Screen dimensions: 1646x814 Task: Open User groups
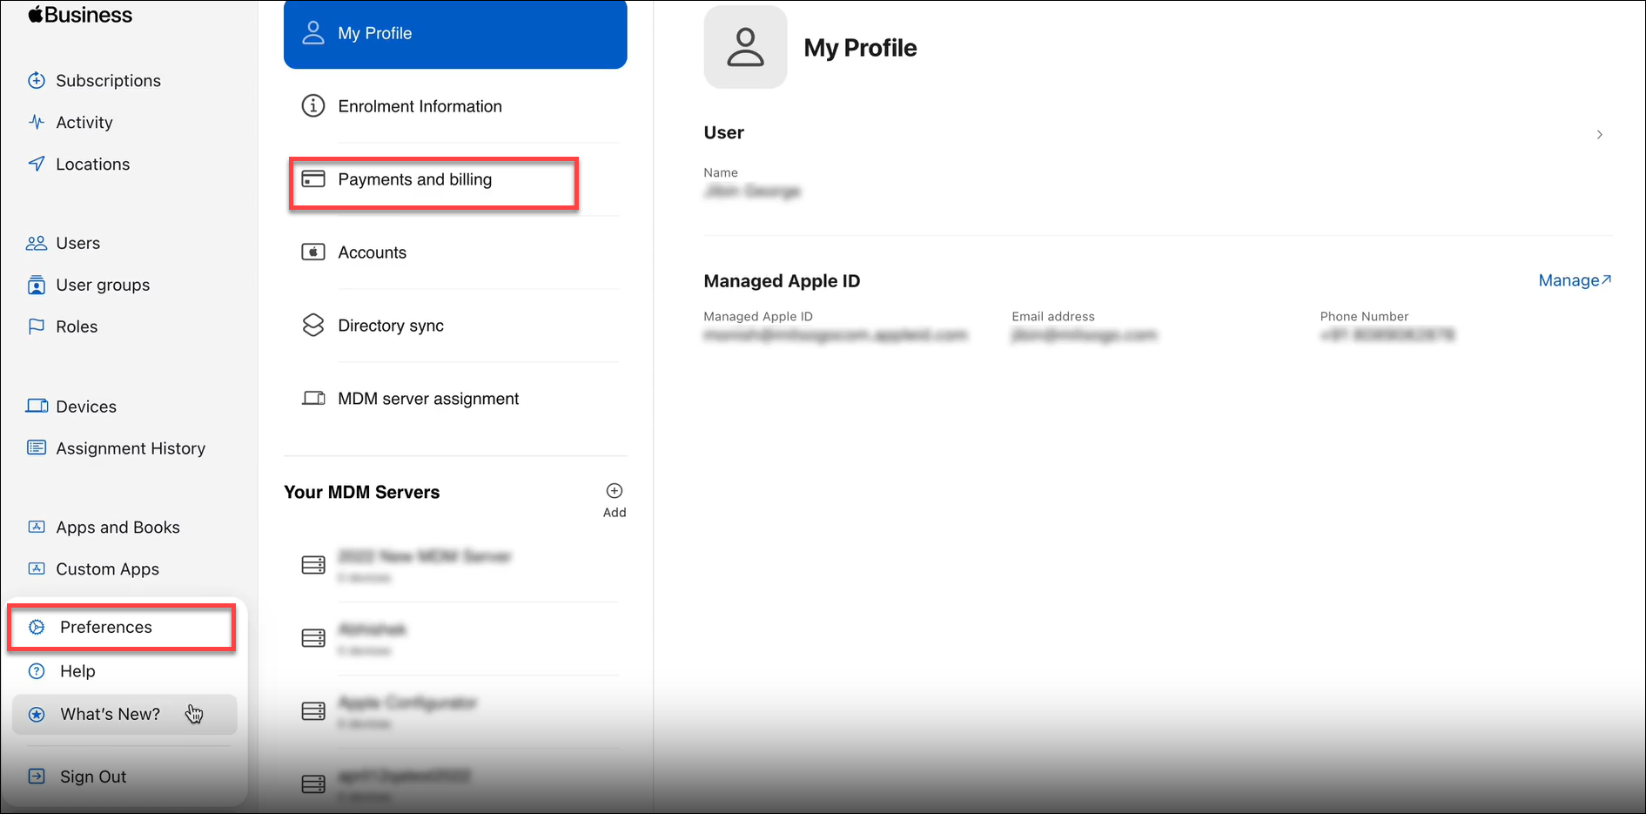[103, 285]
